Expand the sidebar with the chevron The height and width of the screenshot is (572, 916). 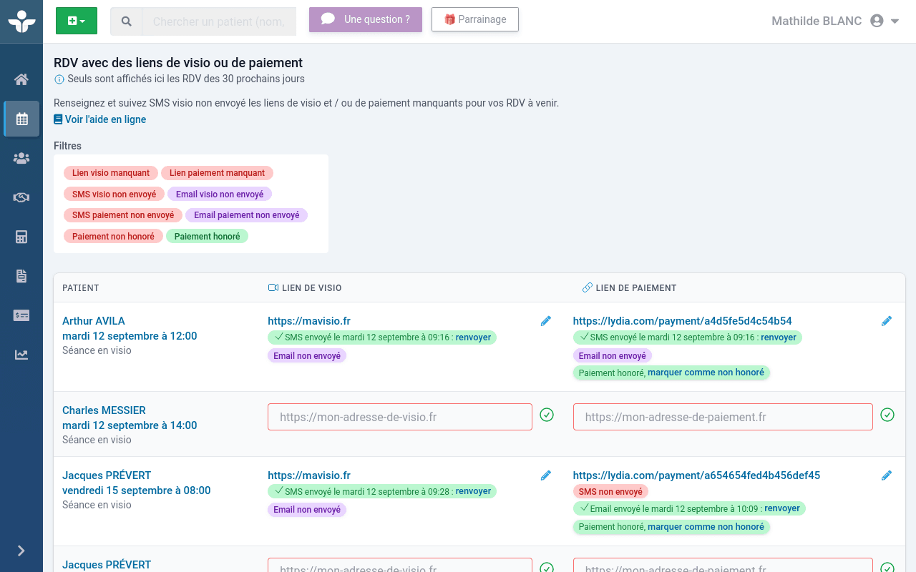(21, 551)
